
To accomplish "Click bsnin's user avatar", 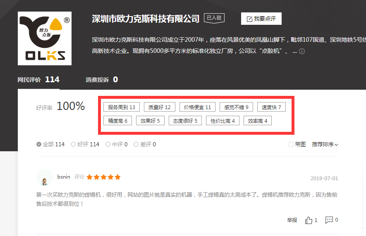I will [44, 178].
